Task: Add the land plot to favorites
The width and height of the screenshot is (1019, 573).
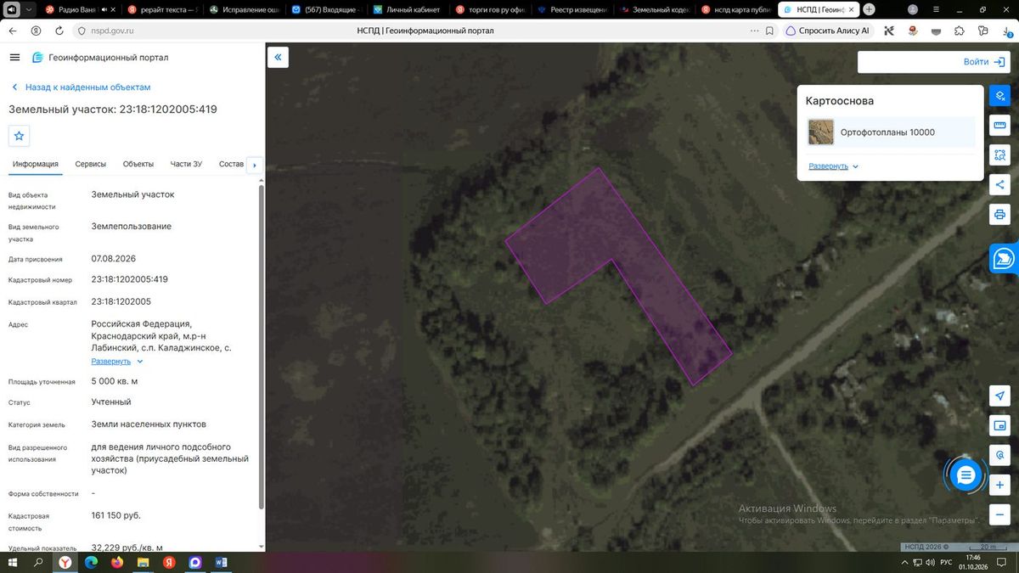Action: click(x=20, y=136)
